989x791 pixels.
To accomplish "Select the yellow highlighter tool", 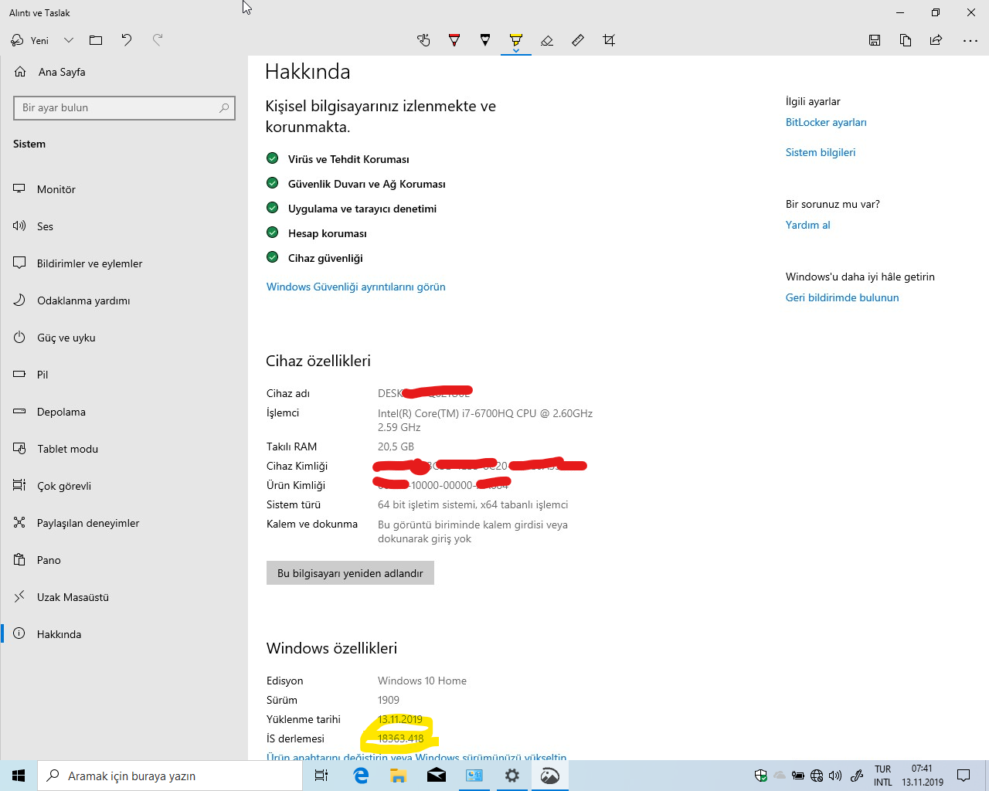I will coord(516,39).
